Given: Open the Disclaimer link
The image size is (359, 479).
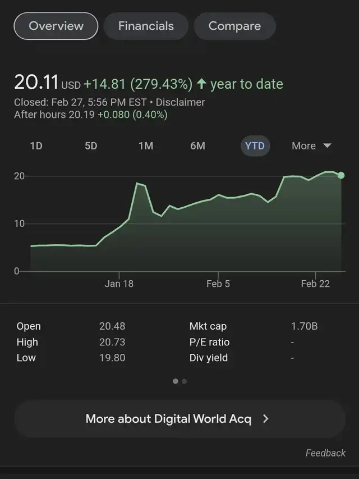Looking at the screenshot, I should click(x=180, y=102).
